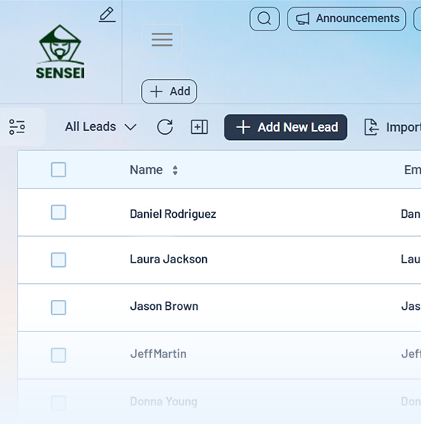
Task: Toggle the select-all header checkbox
Action: [59, 170]
